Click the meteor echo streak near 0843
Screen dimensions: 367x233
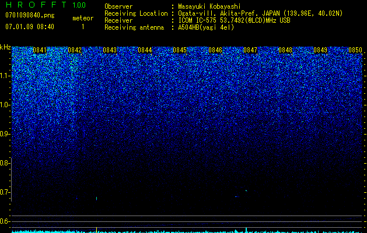pyautogui.click(x=96, y=199)
